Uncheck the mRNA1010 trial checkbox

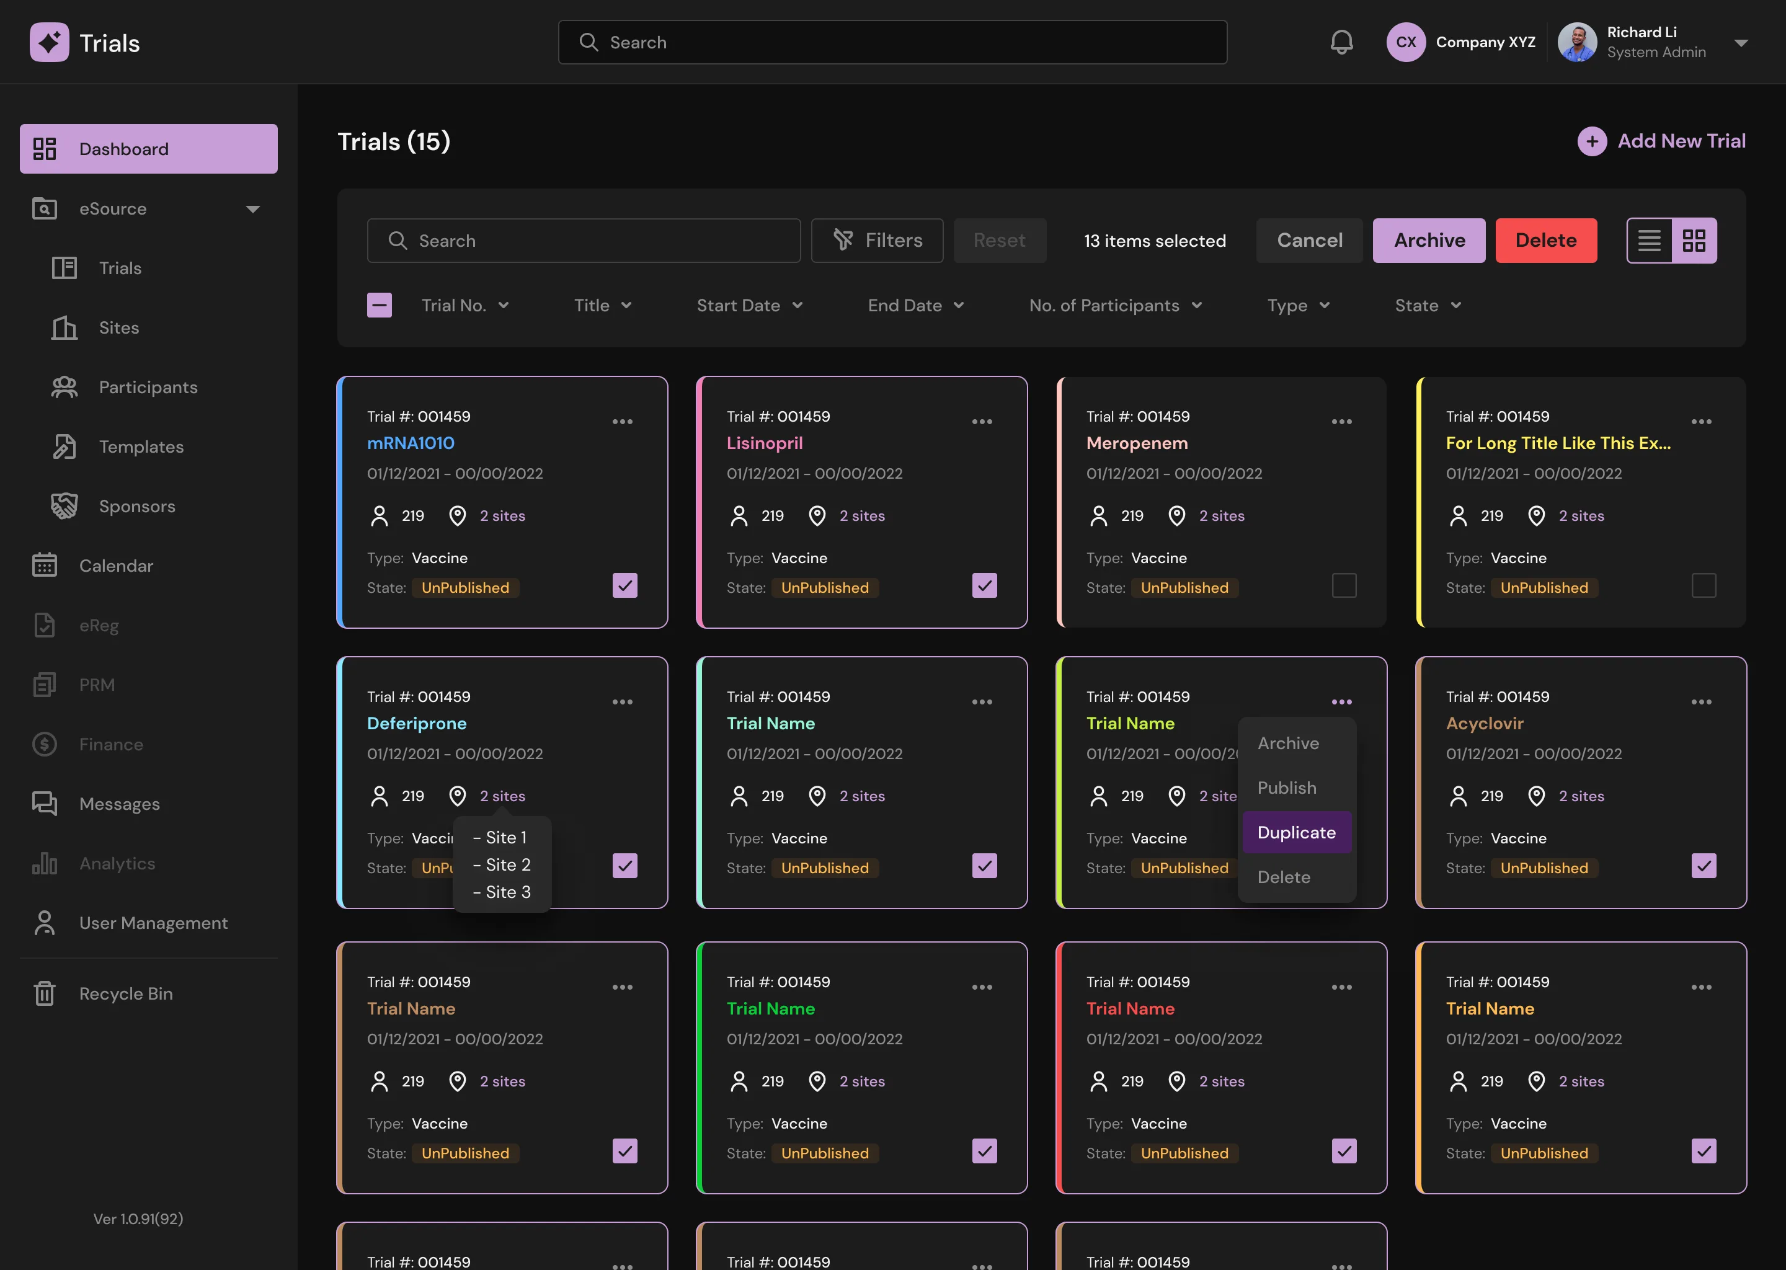point(624,586)
